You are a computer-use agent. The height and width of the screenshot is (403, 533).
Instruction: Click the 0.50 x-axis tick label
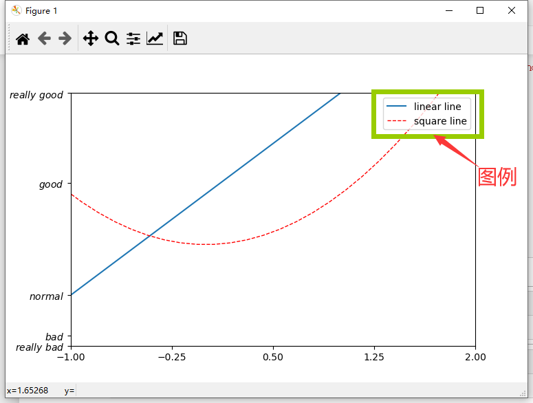point(273,357)
